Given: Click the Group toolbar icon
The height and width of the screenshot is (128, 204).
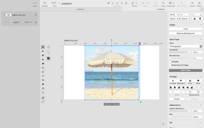Looking at the screenshot, I should pyautogui.click(x=133, y=3).
